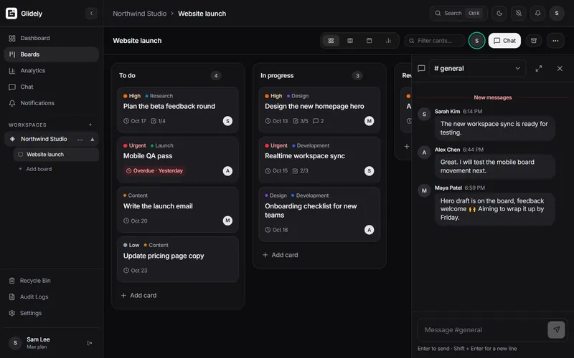Viewport: 574px width, 358px height.
Task: Click the chat bubble icon beside channel selector
Action: (421, 68)
